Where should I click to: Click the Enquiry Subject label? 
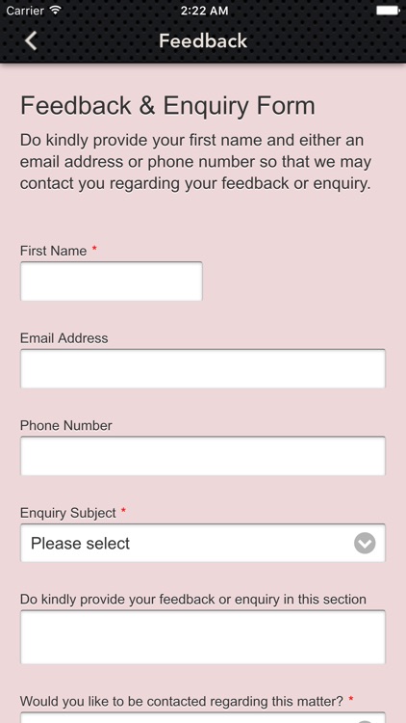pos(68,513)
